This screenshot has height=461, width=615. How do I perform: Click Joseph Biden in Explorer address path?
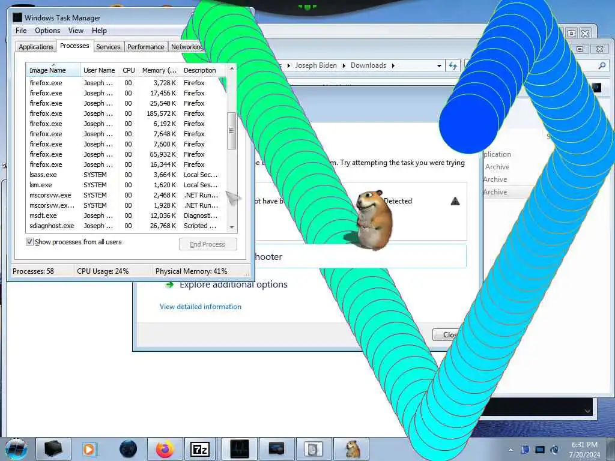coord(316,65)
